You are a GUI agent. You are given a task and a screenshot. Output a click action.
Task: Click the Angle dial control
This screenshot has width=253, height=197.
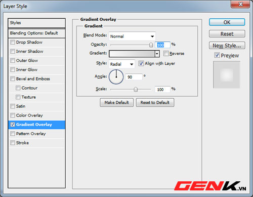pyautogui.click(x=116, y=77)
